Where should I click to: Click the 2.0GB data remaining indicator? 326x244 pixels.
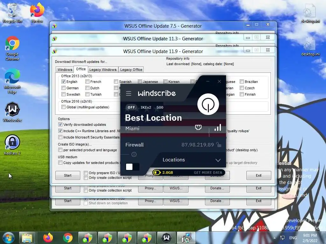pos(163,173)
